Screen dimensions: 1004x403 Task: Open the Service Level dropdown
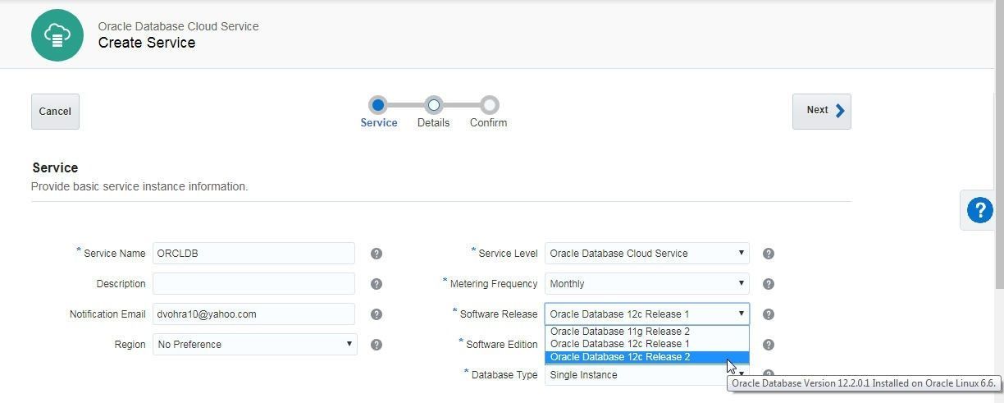646,254
